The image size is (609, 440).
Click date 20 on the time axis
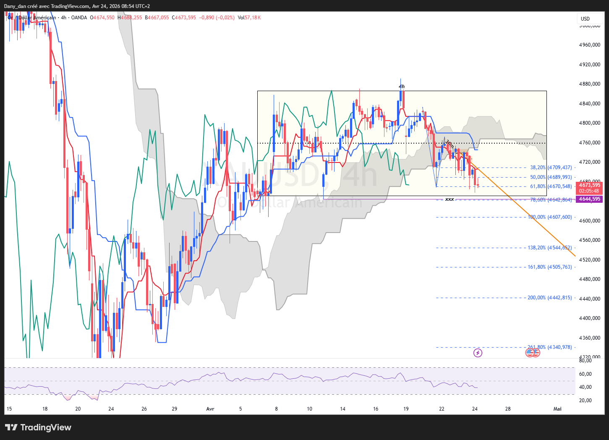coord(78,409)
